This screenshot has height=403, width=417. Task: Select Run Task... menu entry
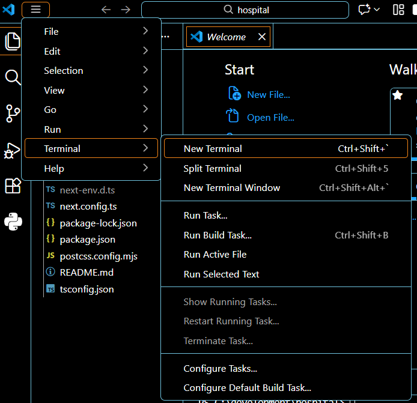(286, 216)
